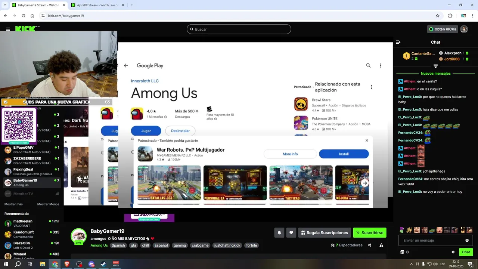Open Windows notification center
This screenshot has height=269, width=478.
[x=471, y=264]
